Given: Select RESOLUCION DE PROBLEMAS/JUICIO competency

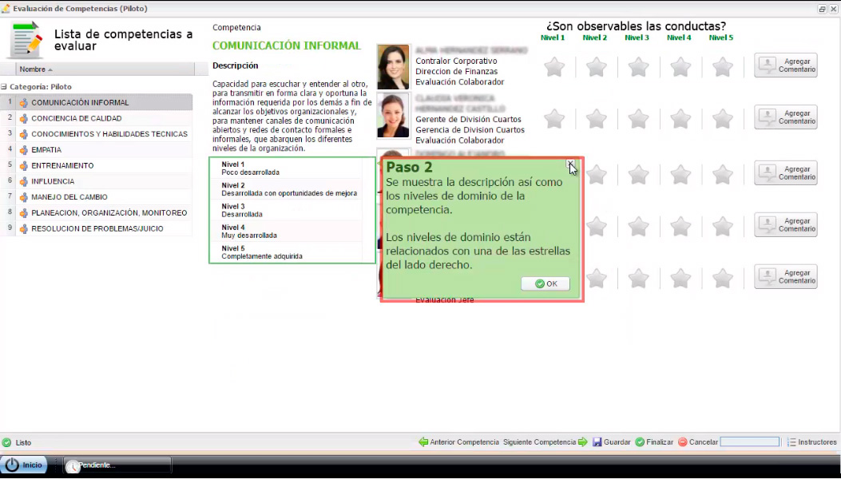Looking at the screenshot, I should pos(97,228).
